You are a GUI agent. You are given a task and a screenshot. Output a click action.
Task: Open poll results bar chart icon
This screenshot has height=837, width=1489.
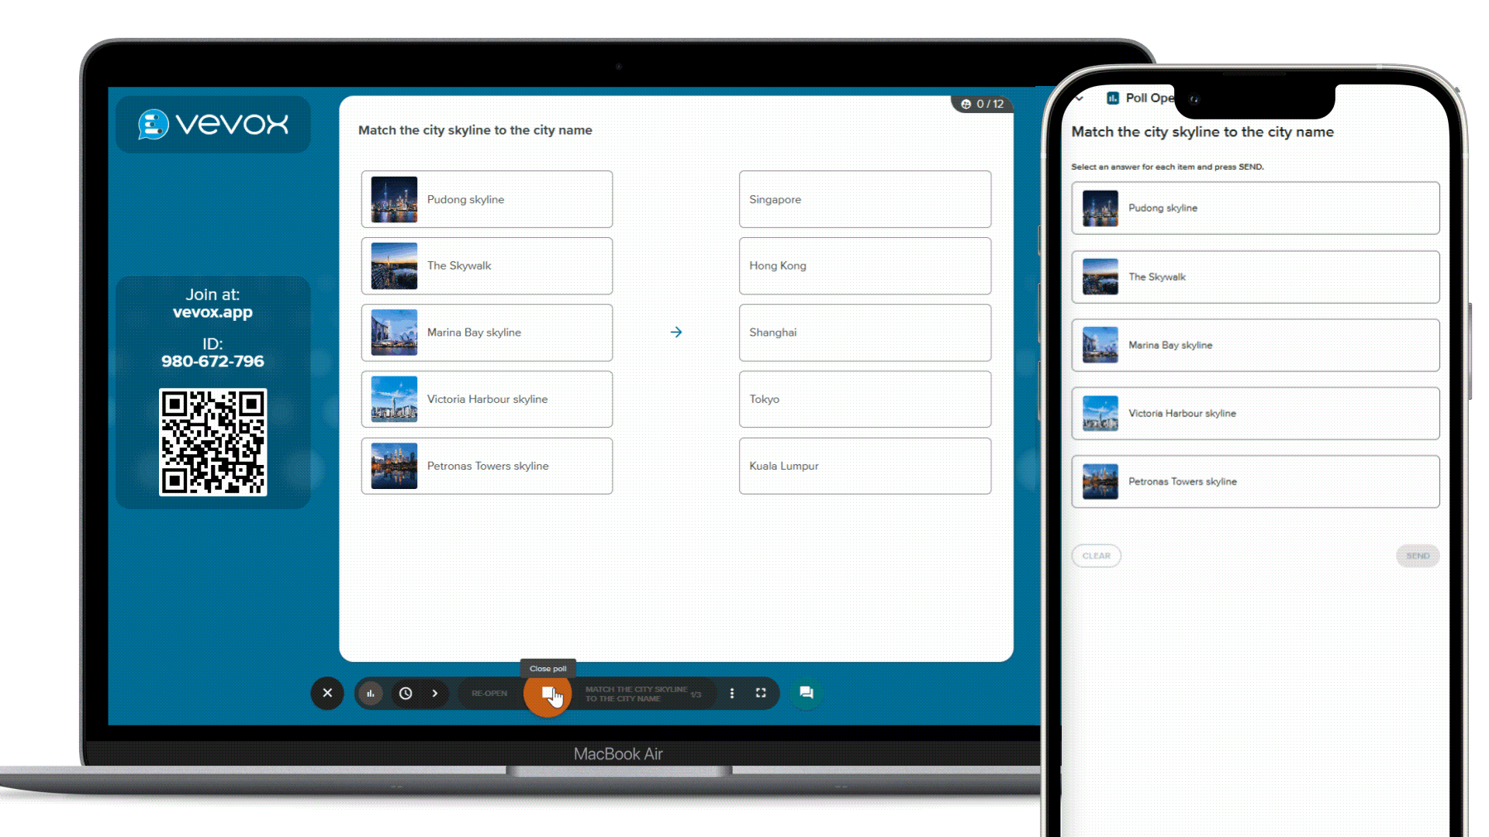pyautogui.click(x=371, y=694)
